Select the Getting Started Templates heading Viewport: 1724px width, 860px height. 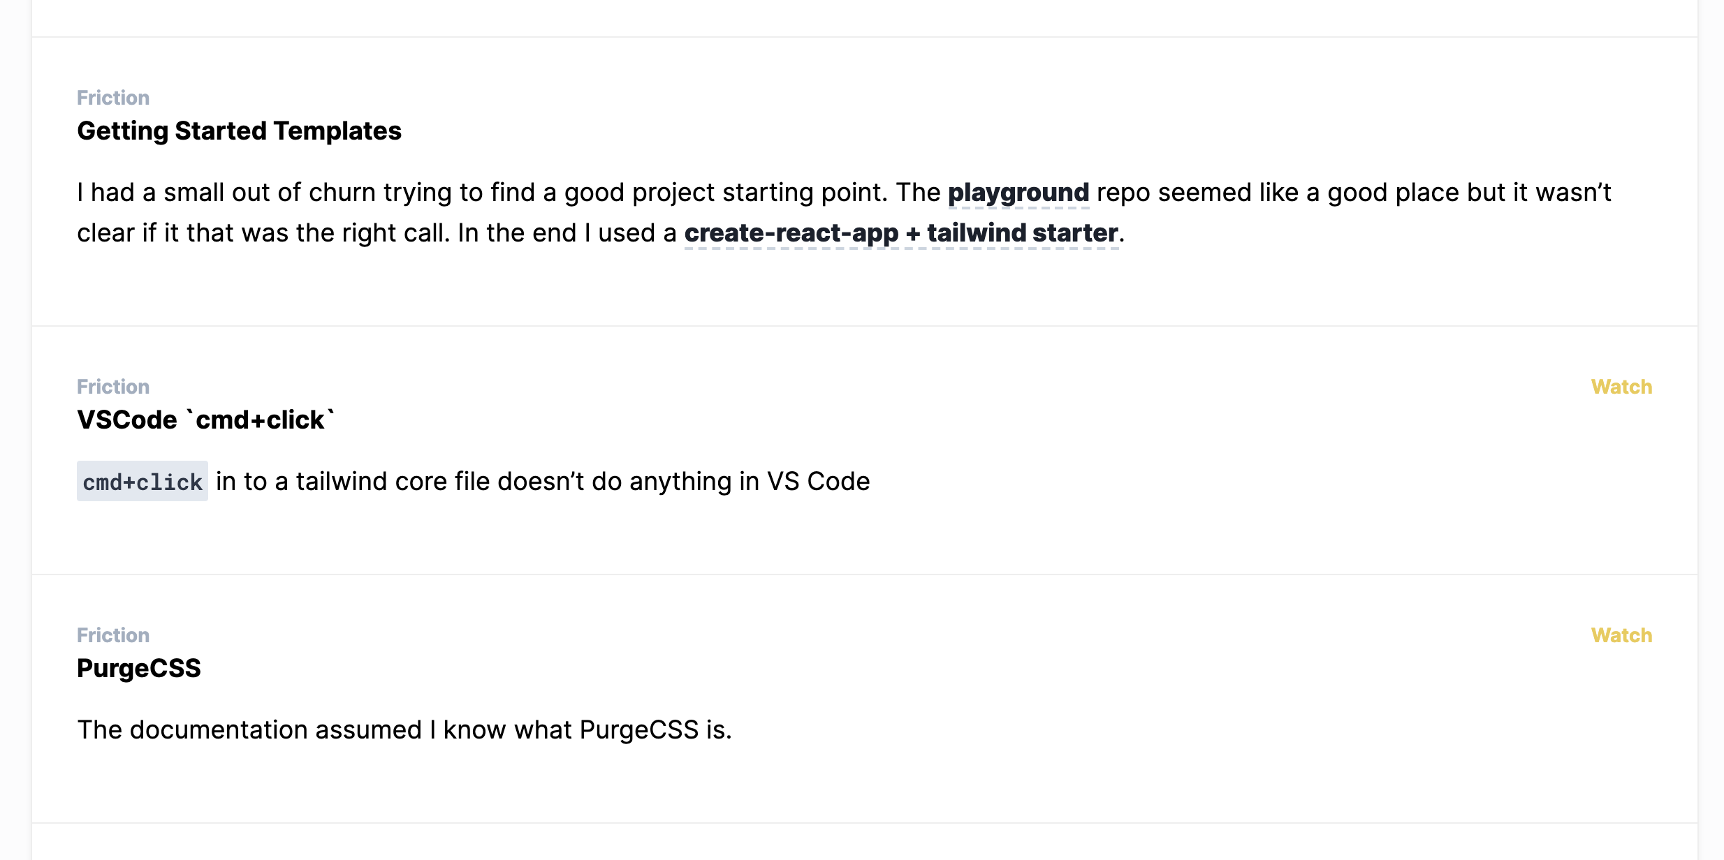(x=239, y=131)
